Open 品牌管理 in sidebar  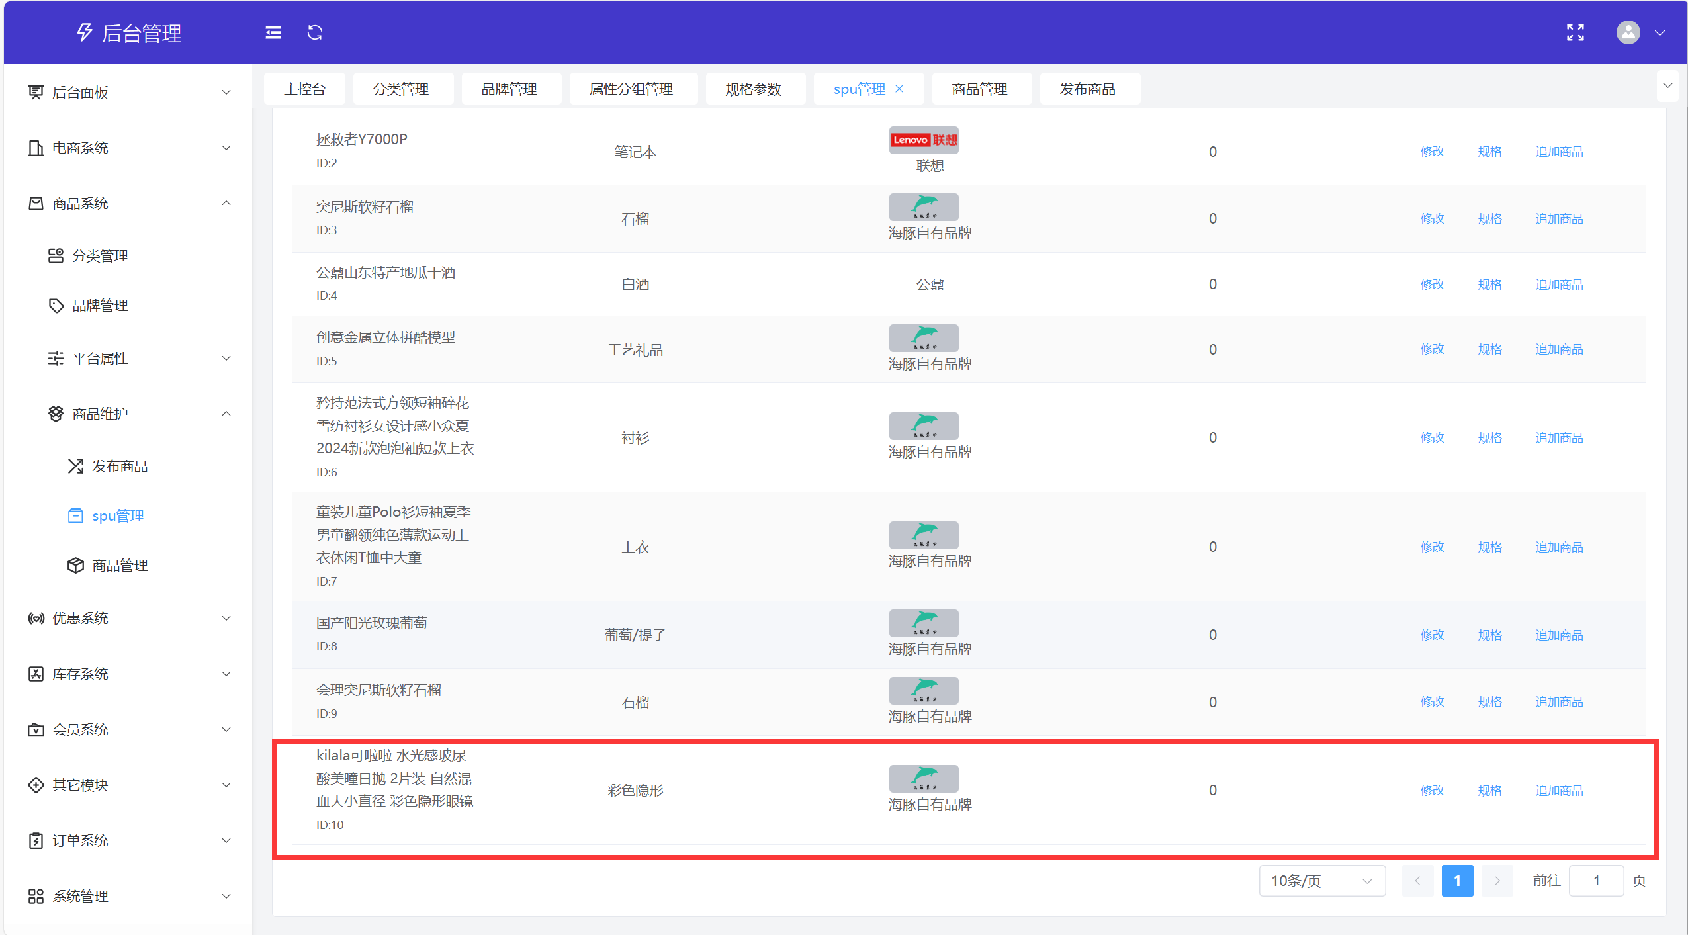click(100, 306)
